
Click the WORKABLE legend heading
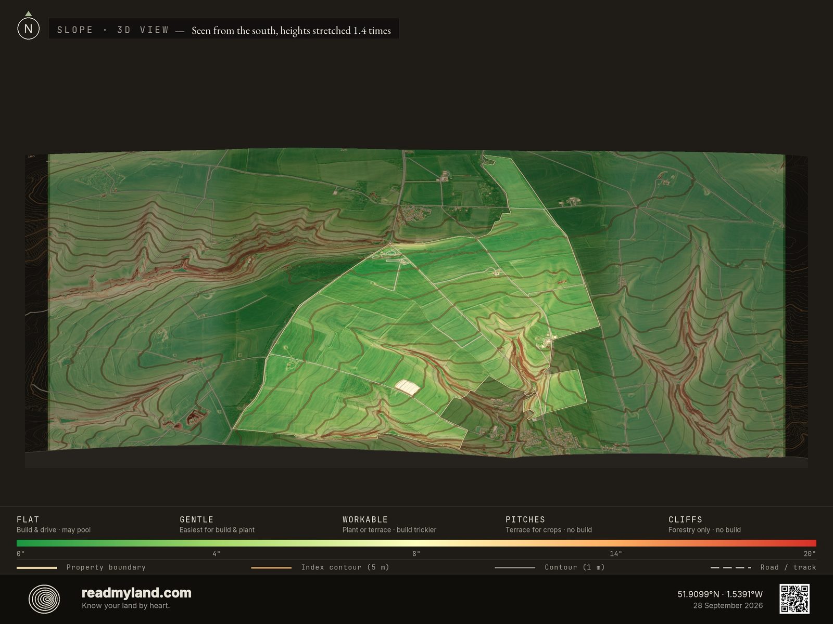(x=365, y=519)
